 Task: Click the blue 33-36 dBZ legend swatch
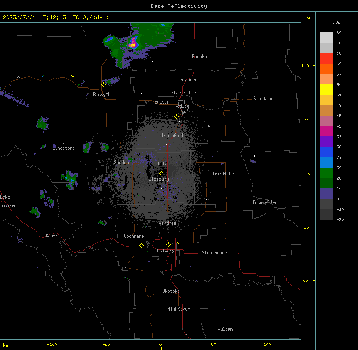tap(326, 152)
